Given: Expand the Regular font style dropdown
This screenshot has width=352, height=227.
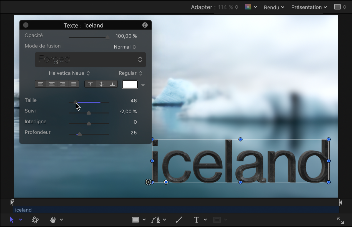Looking at the screenshot, I should 130,73.
